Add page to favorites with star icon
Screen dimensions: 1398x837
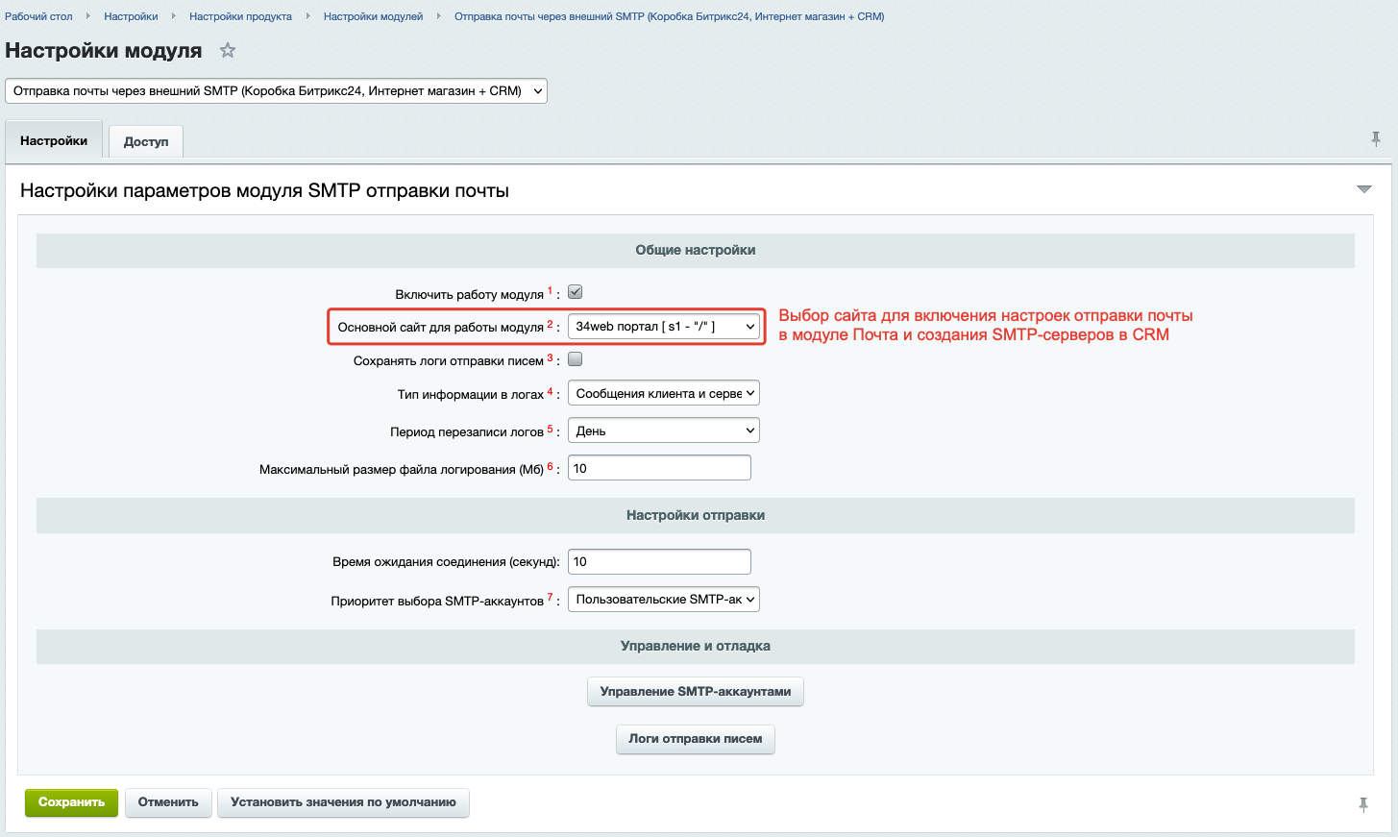click(228, 50)
